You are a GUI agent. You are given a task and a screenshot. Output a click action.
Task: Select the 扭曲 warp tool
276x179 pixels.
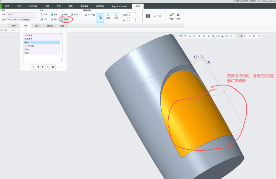(x=54, y=14)
